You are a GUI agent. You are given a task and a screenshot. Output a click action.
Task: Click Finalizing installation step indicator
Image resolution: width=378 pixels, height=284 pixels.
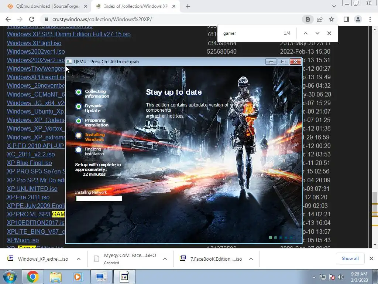[79, 150]
